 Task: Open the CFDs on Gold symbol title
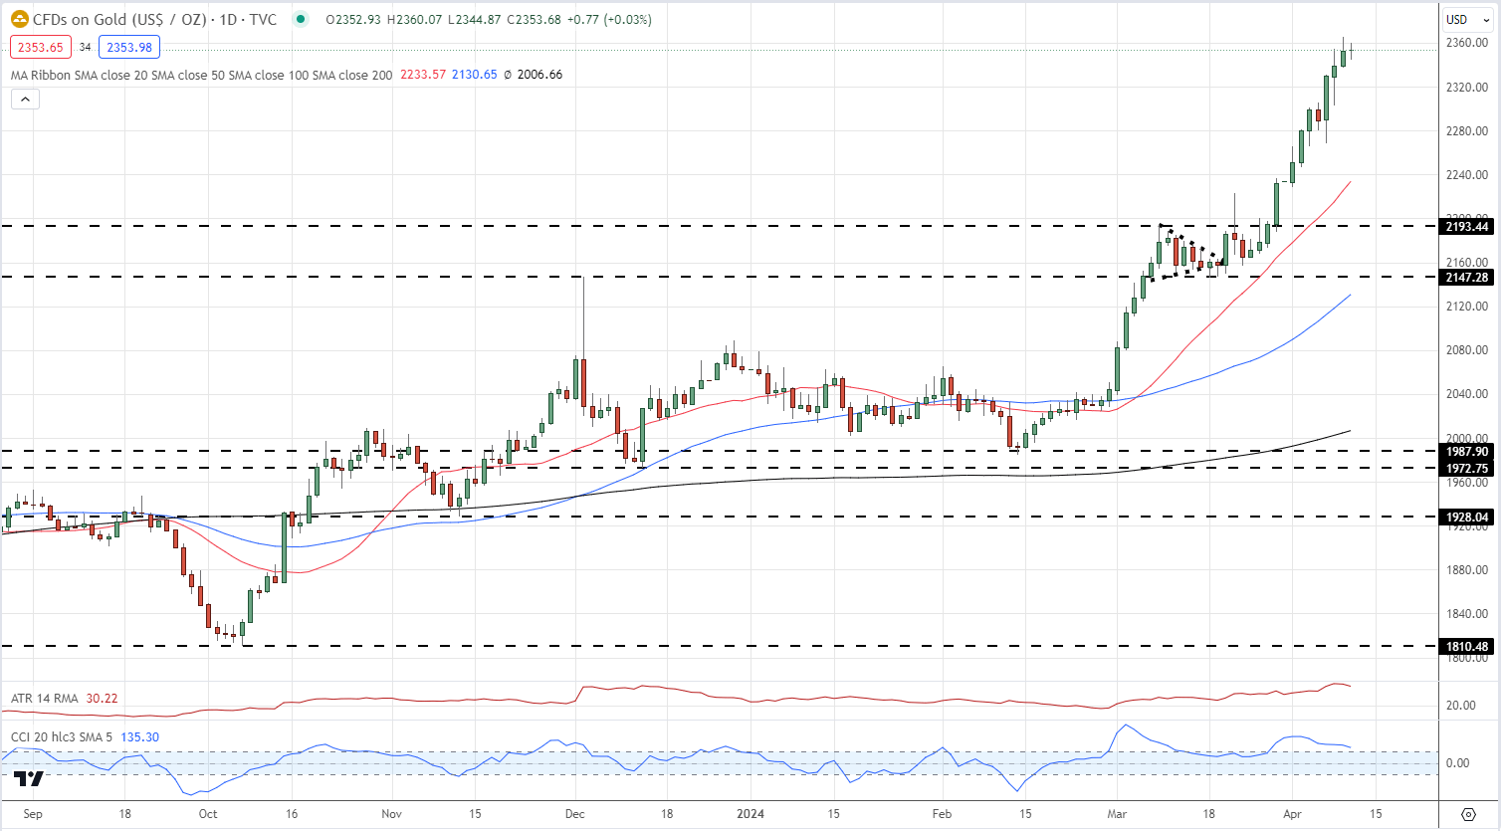154,19
